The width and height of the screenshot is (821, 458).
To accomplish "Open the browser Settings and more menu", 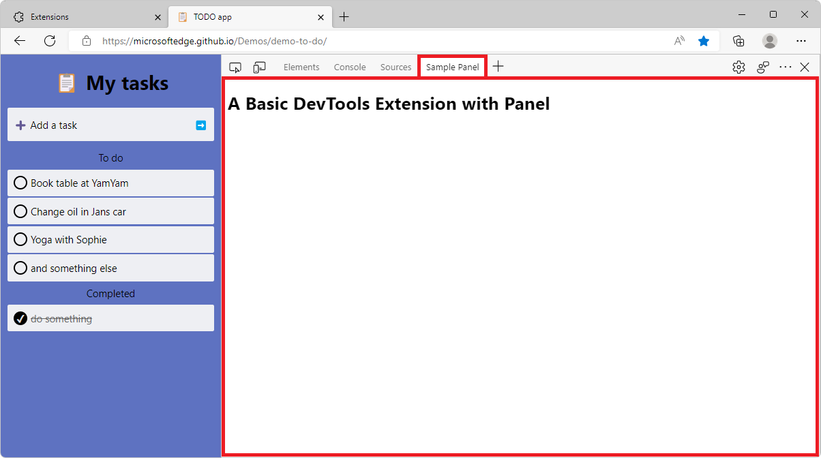I will click(x=801, y=41).
